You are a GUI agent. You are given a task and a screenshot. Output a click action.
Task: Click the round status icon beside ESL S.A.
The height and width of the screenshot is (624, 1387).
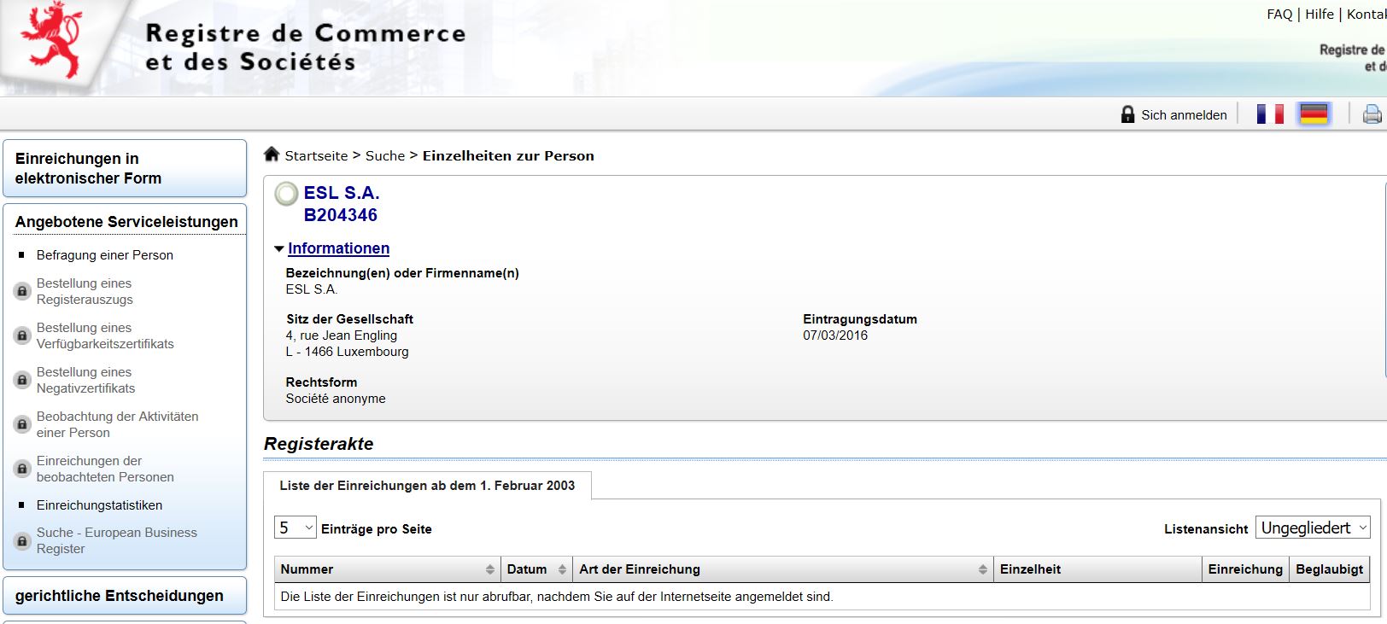pyautogui.click(x=286, y=194)
